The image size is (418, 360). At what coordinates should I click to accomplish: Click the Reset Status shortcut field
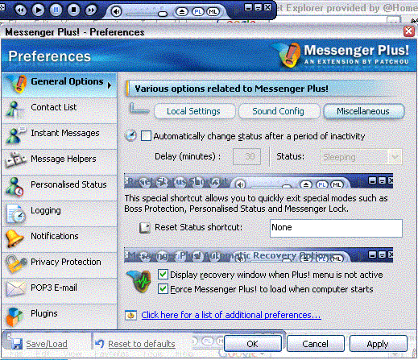point(336,228)
